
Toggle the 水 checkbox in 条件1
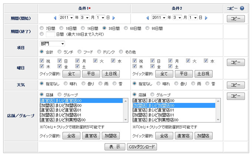coord(113,60)
